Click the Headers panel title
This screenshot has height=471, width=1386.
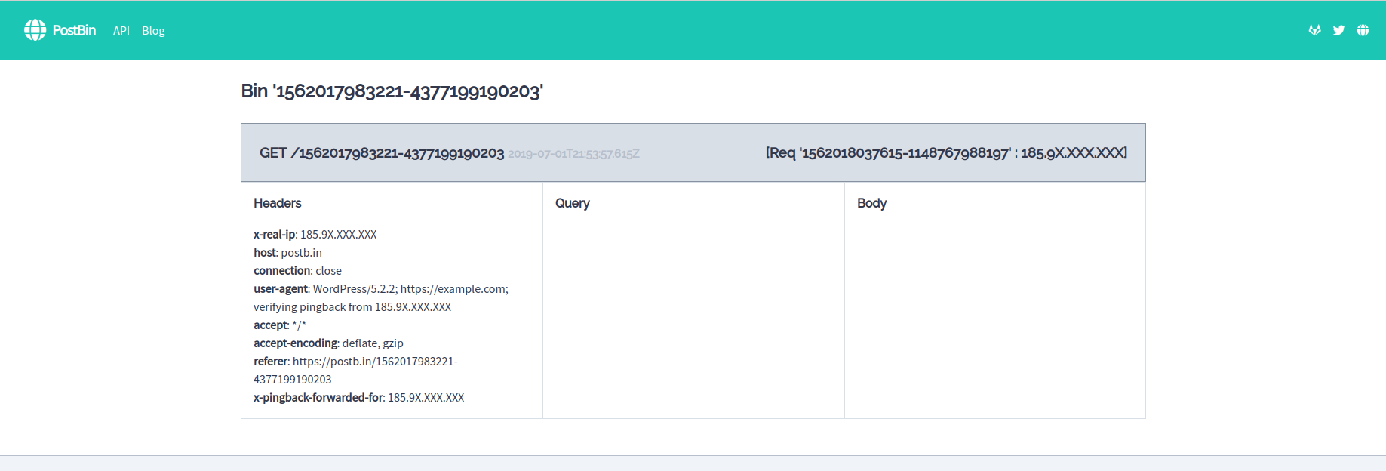[x=277, y=203]
